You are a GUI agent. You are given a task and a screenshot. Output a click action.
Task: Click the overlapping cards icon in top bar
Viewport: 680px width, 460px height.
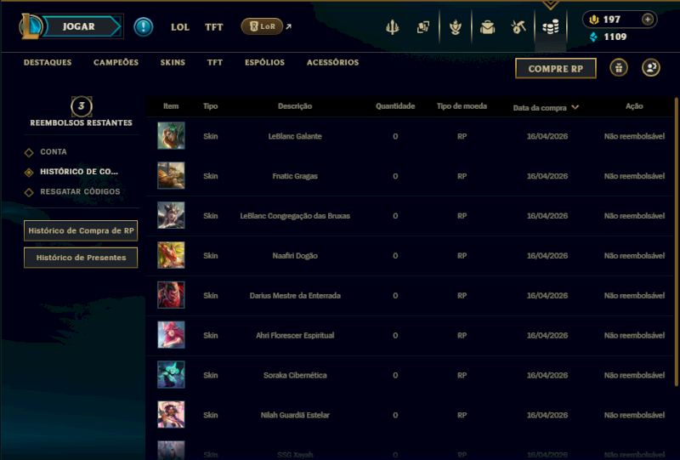click(x=422, y=27)
